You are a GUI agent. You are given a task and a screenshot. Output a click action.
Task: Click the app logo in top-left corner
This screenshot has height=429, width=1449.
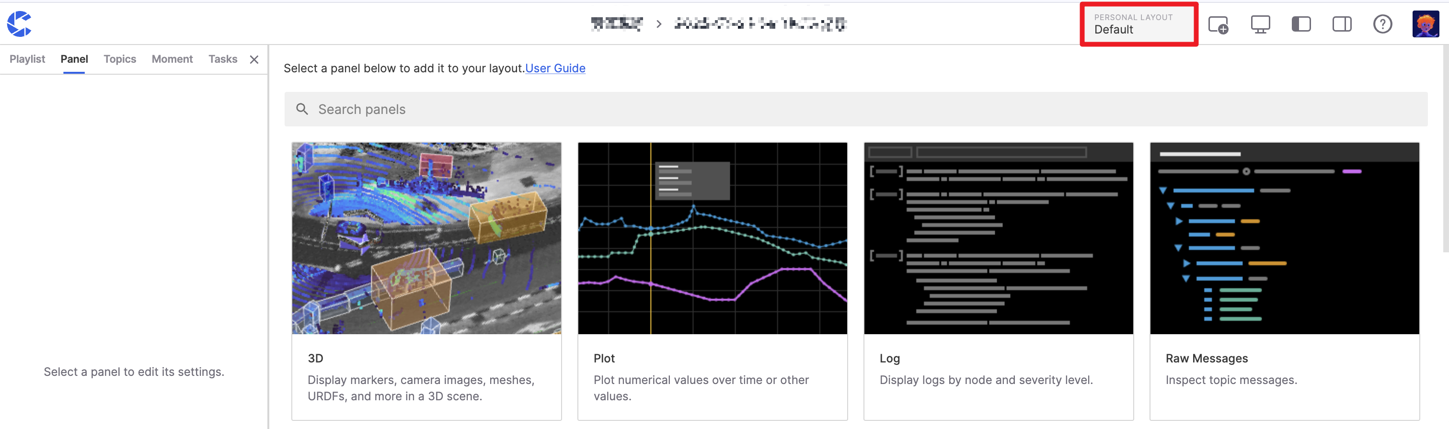(x=19, y=23)
